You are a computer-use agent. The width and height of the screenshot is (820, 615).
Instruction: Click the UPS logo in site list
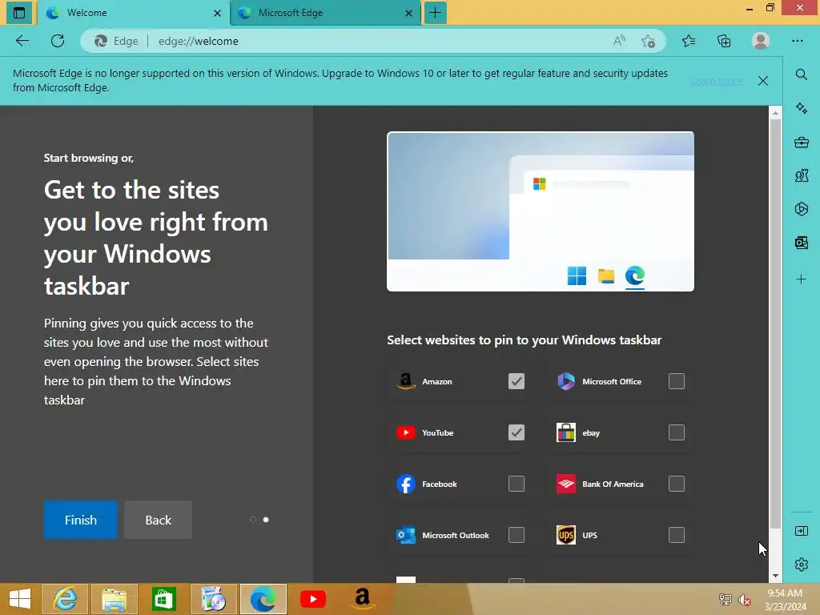tap(566, 535)
